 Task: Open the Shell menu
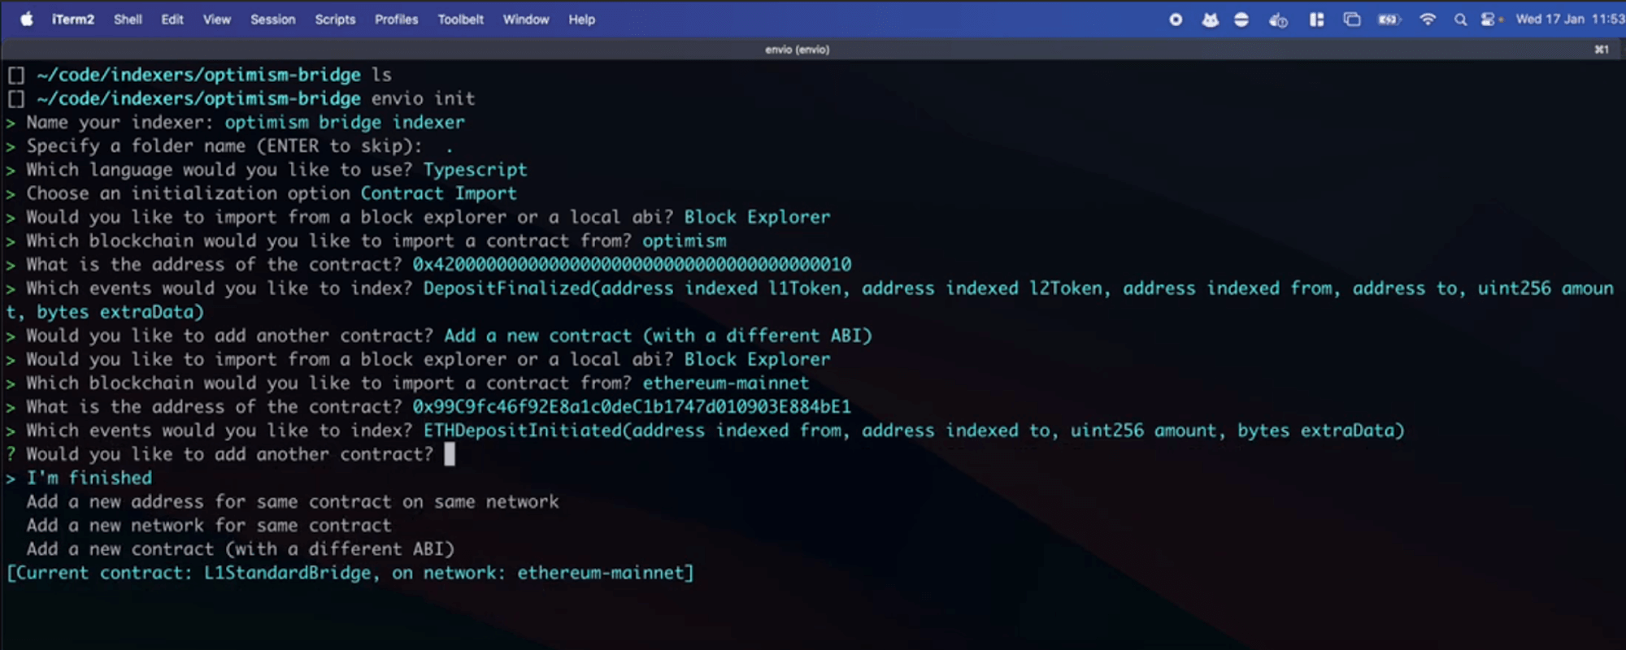pos(128,19)
